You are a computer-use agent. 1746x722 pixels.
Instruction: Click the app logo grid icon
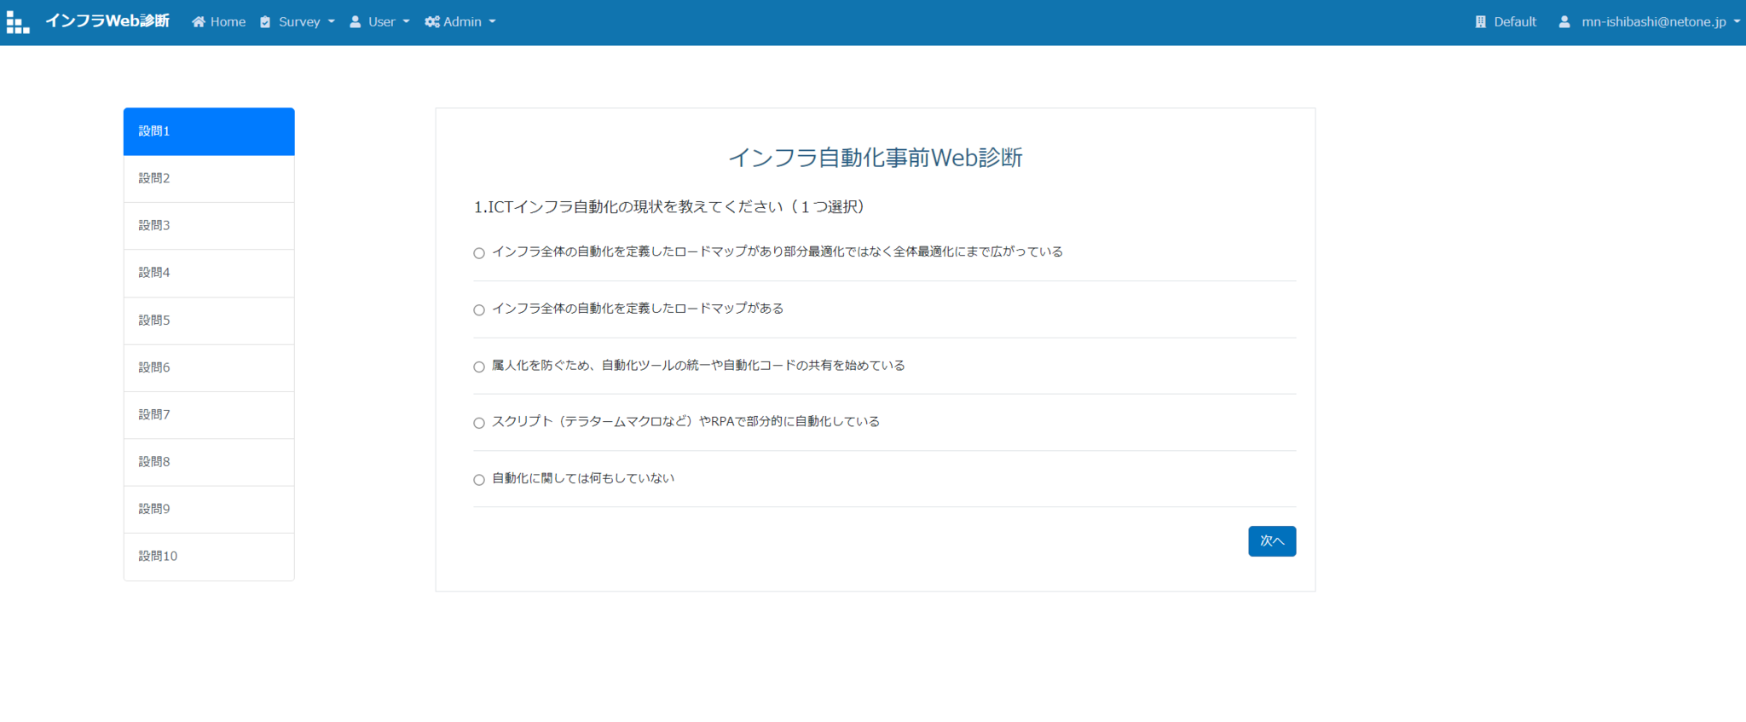tap(18, 22)
